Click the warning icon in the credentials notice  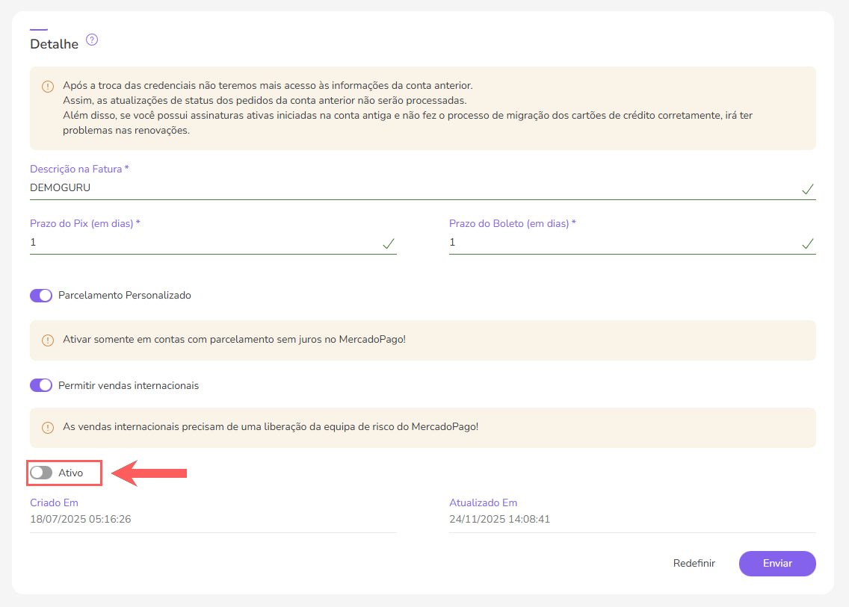click(48, 86)
